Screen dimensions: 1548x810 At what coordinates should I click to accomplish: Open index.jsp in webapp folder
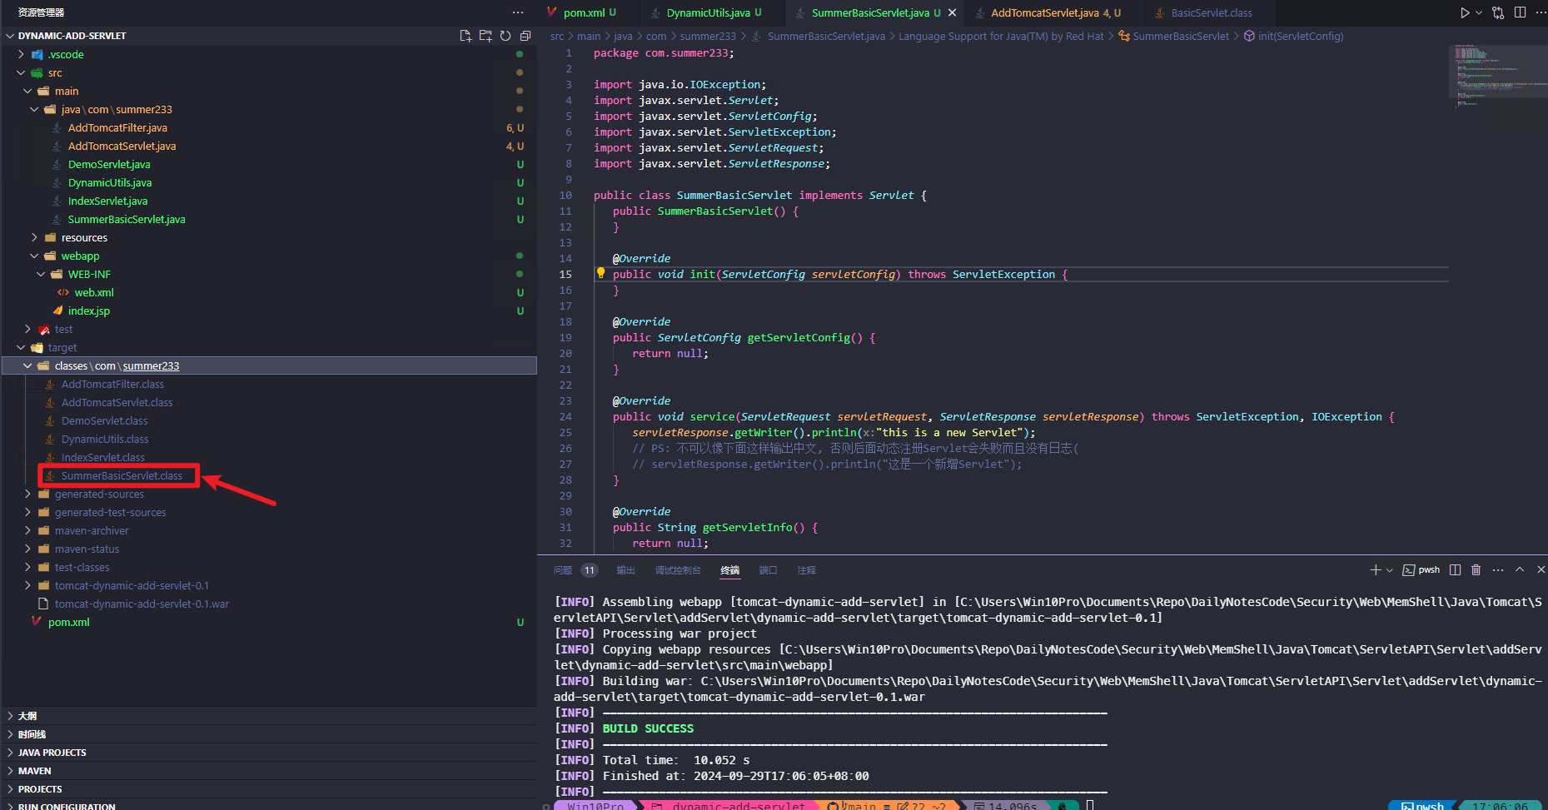click(x=89, y=311)
